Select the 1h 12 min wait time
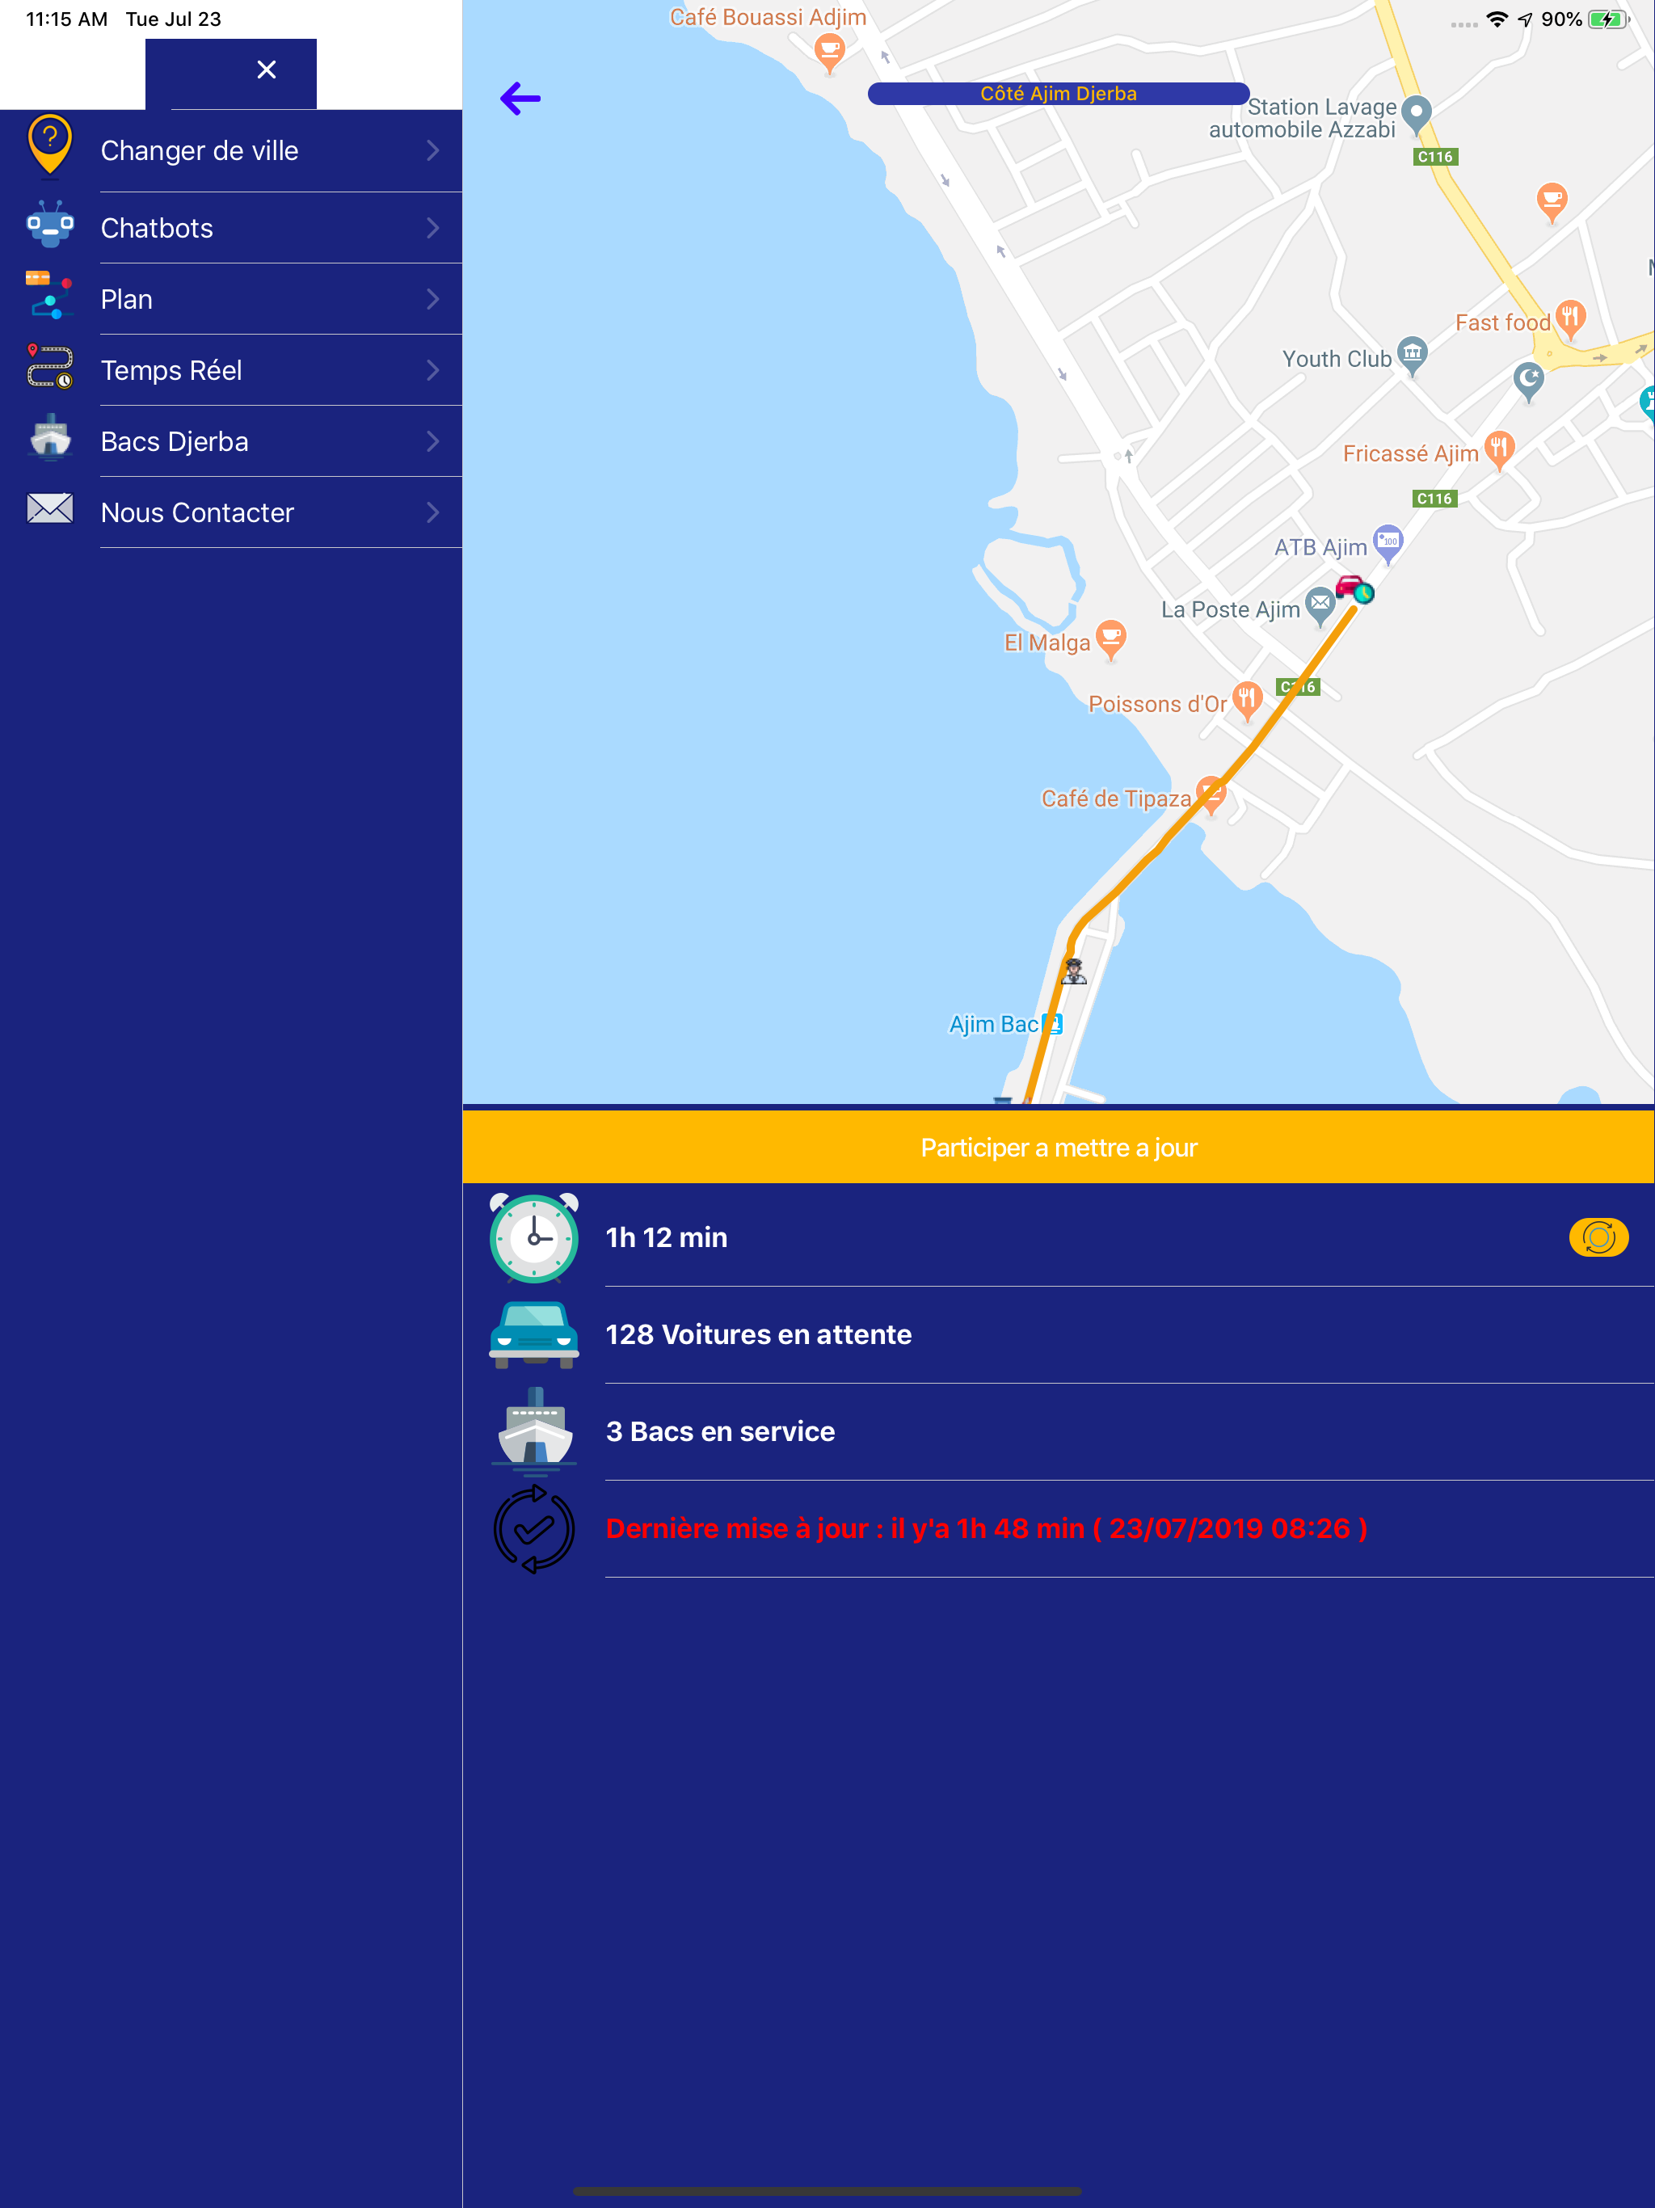This screenshot has height=2208, width=1655. tap(667, 1238)
